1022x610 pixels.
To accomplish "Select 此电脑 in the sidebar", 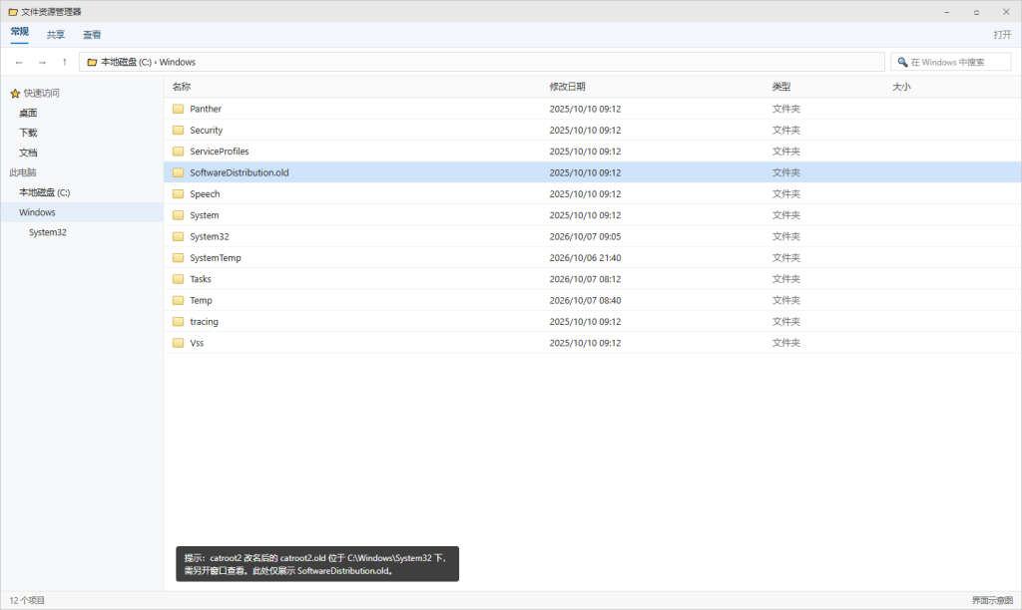I will (23, 172).
